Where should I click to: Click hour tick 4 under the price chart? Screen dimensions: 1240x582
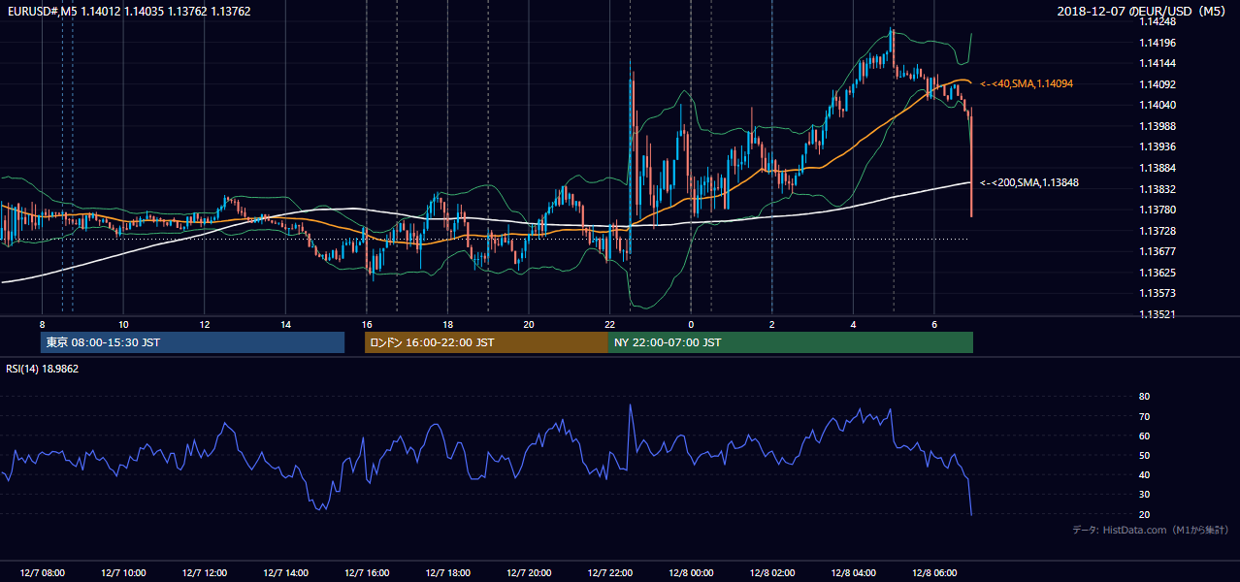click(x=853, y=324)
